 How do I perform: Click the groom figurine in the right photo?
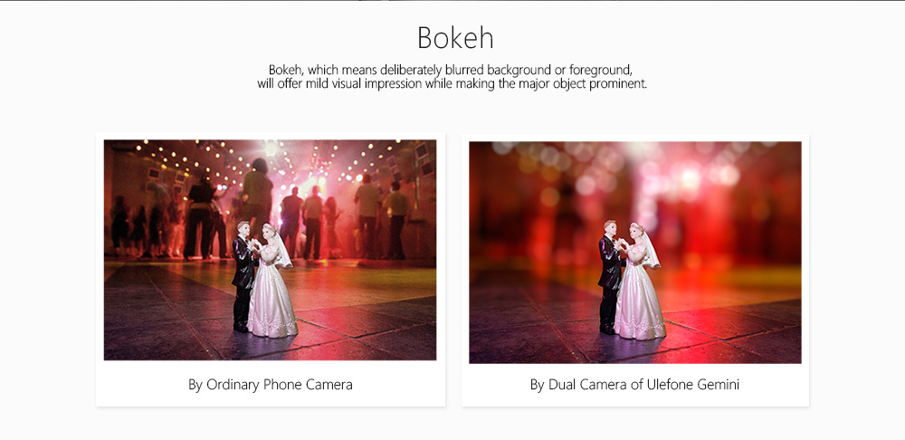[x=609, y=276]
